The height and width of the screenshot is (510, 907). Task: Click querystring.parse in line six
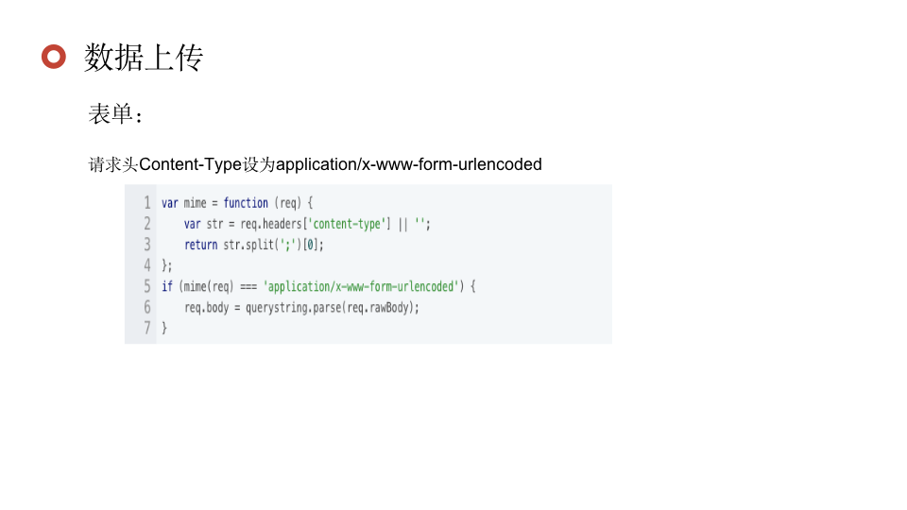[x=293, y=307]
